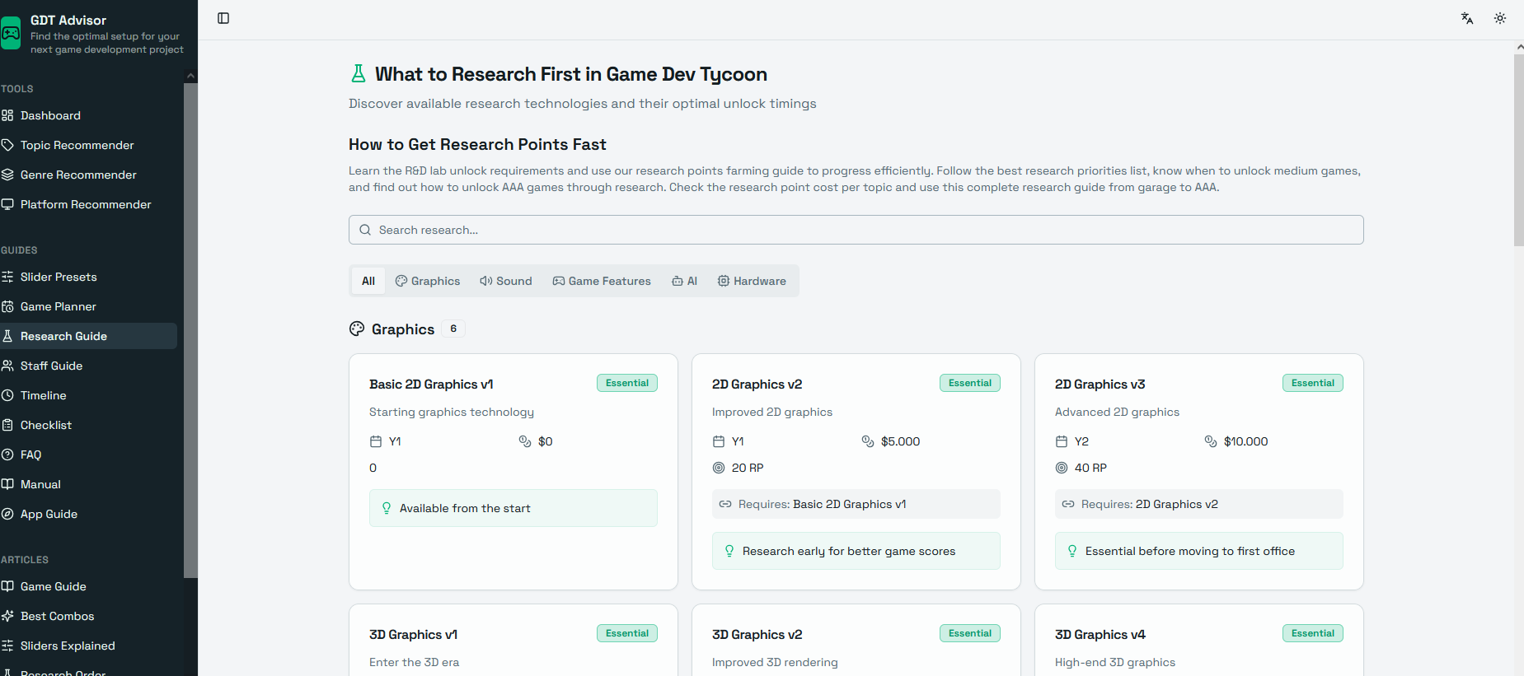Filter by Game Features tab
Viewport: 1524px width, 676px height.
coord(602,281)
